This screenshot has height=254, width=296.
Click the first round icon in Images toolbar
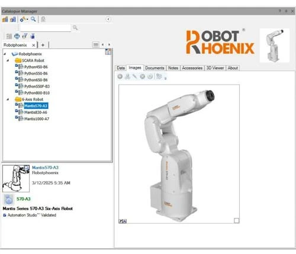[120, 76]
